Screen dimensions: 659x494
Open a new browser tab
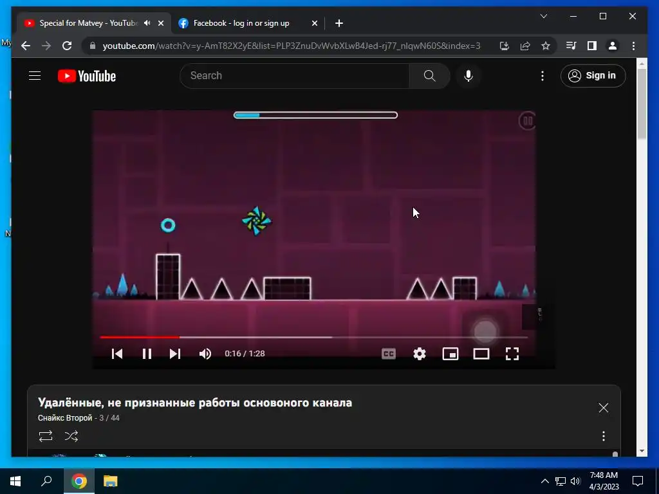tap(339, 23)
